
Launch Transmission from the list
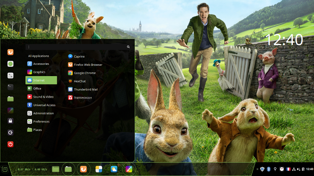pos(80,97)
